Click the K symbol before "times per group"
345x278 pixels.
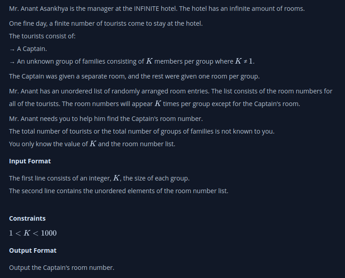pos(158,103)
